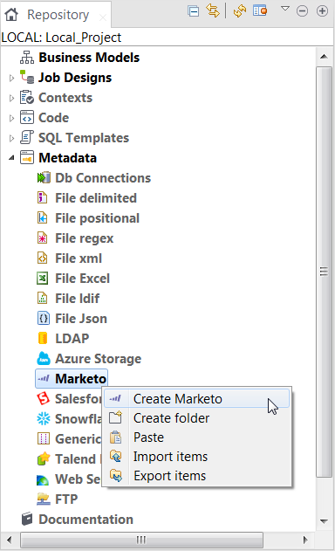Click LOCAL: Local_Project project label
This screenshot has width=335, height=551.
(x=61, y=38)
